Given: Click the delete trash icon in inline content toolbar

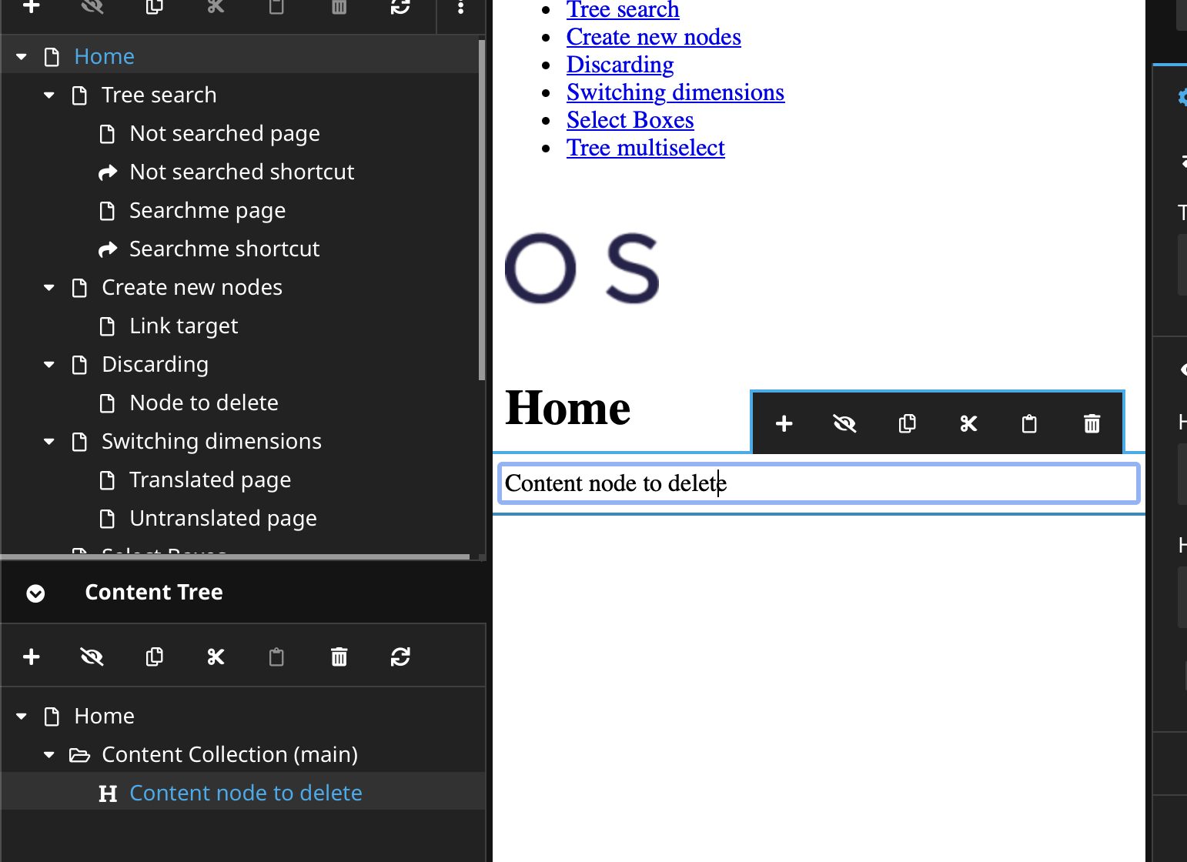Looking at the screenshot, I should (1092, 424).
